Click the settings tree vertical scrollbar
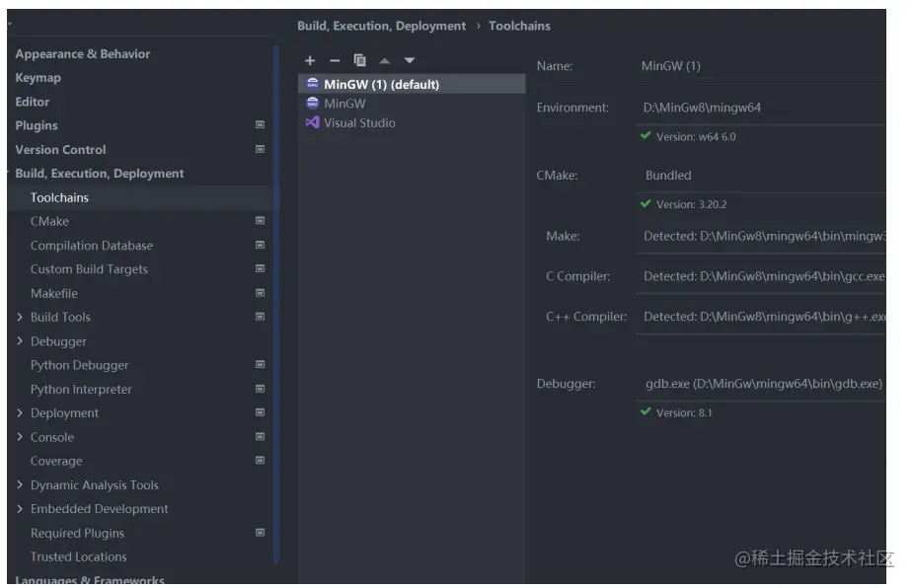Screen dimensions: 913x588 276,303
